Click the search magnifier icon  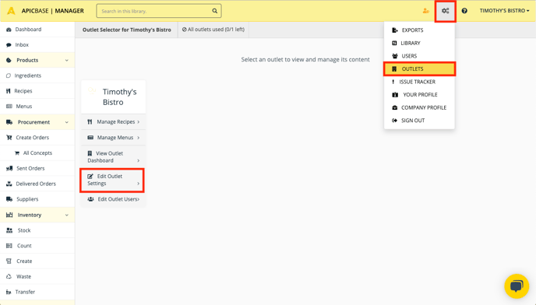tap(215, 11)
